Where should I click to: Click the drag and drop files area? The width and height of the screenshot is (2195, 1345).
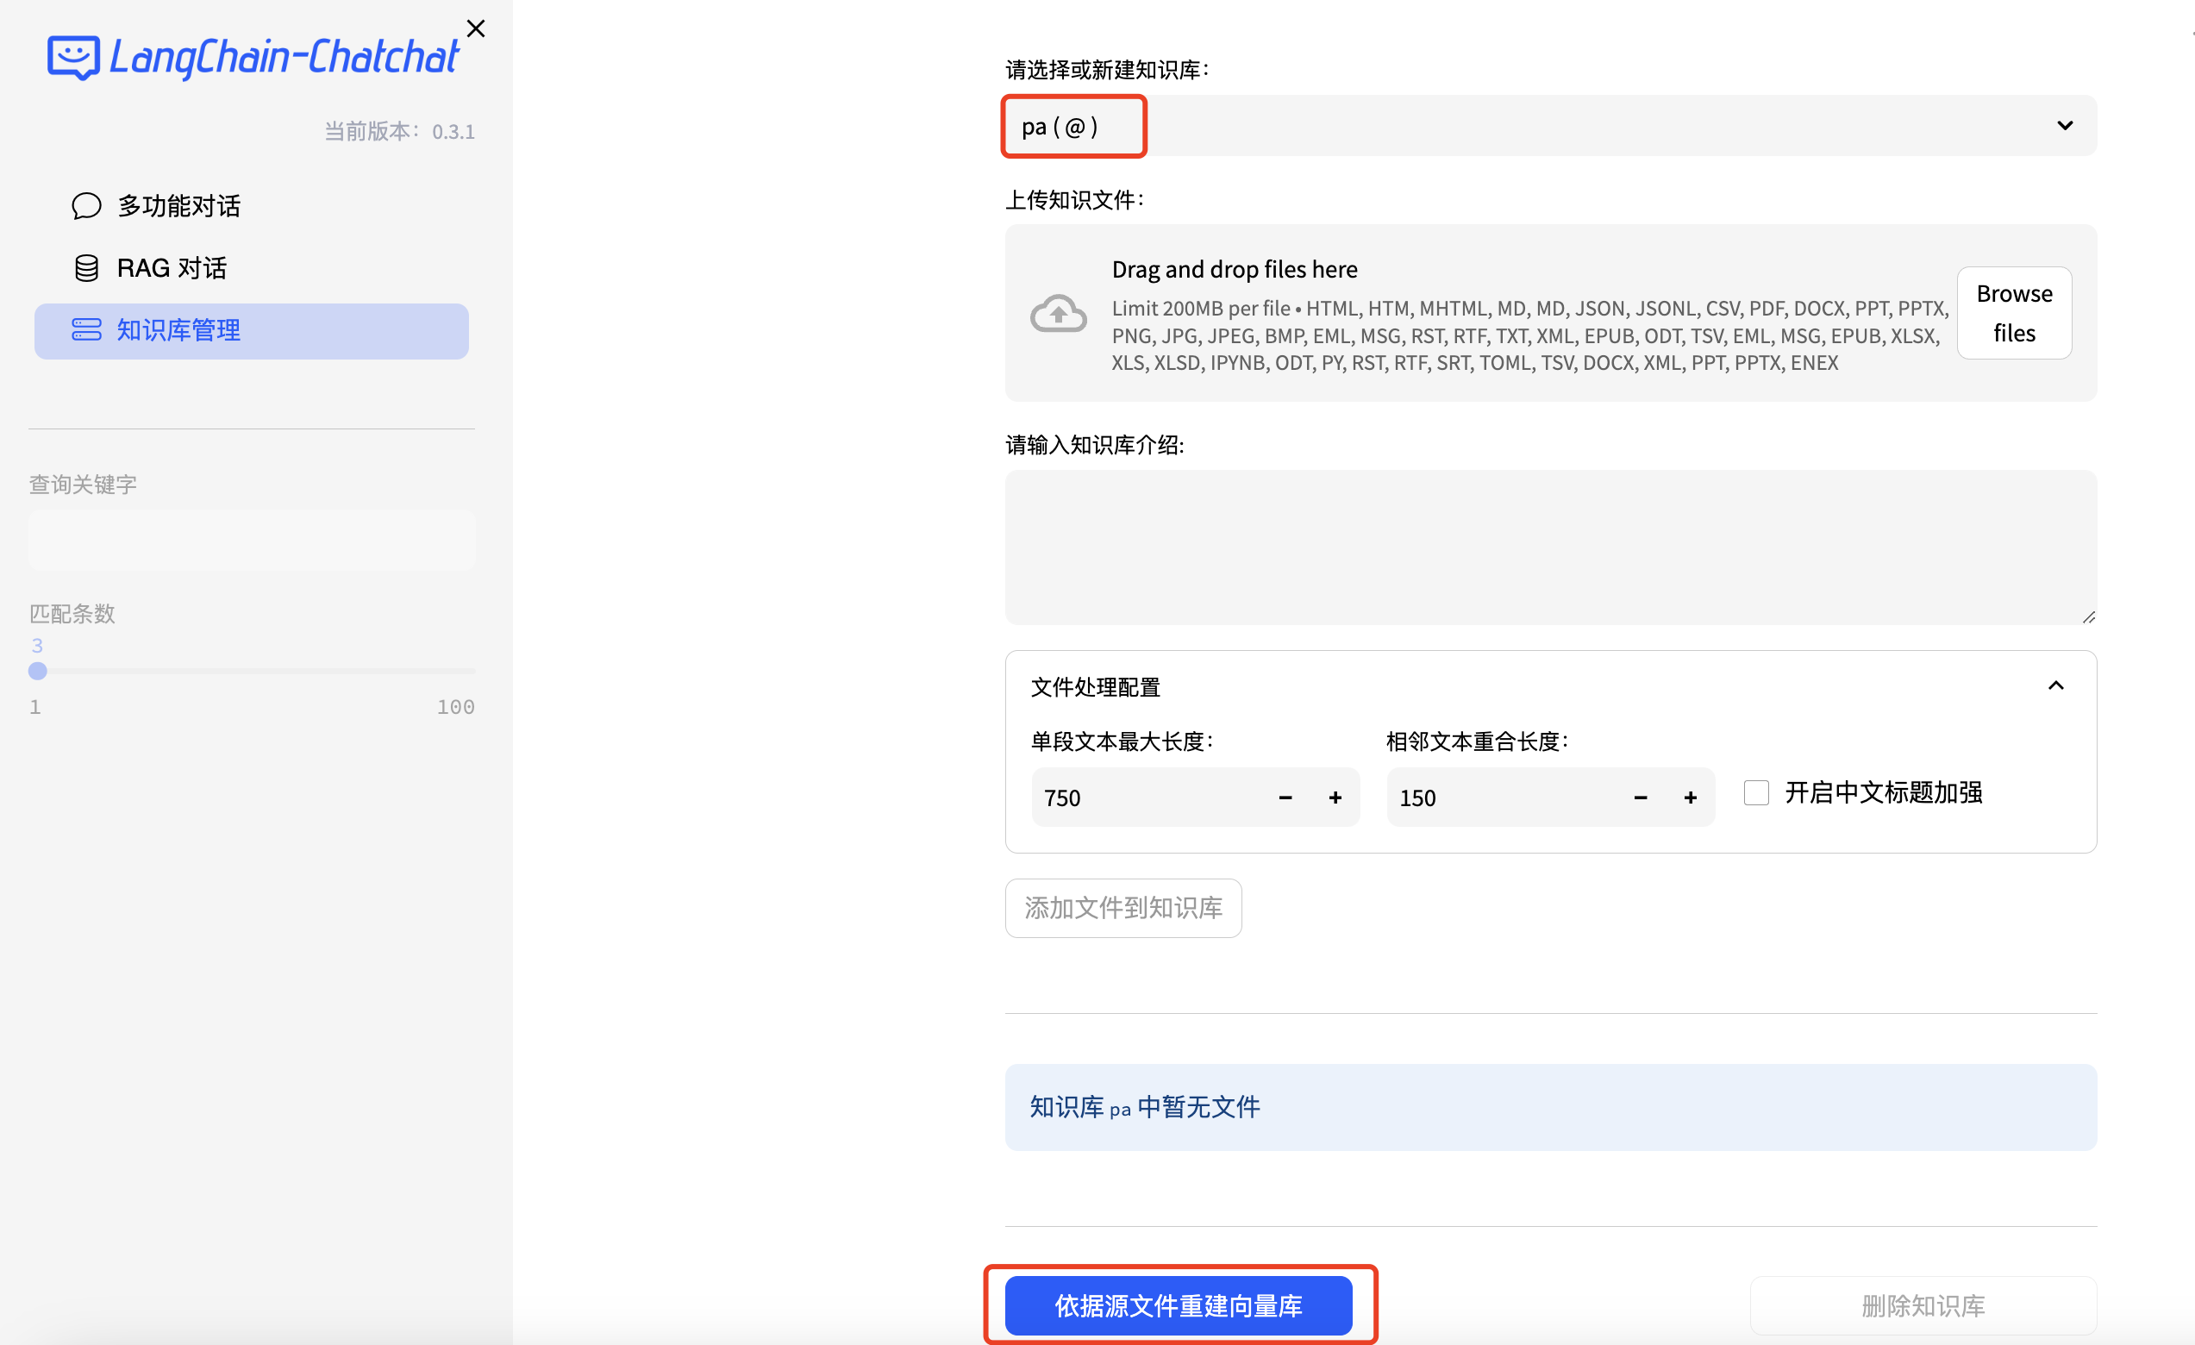click(x=1550, y=313)
